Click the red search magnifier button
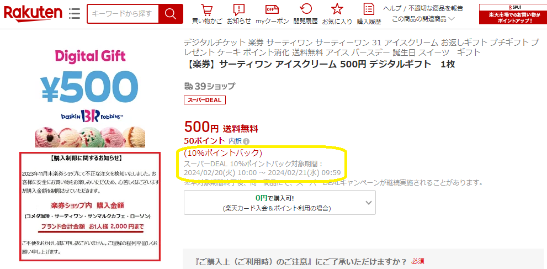This screenshot has width=547, height=269. click(x=171, y=14)
